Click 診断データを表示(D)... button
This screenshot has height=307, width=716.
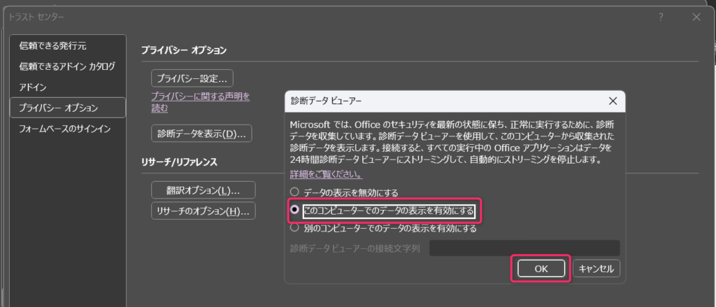click(x=201, y=134)
